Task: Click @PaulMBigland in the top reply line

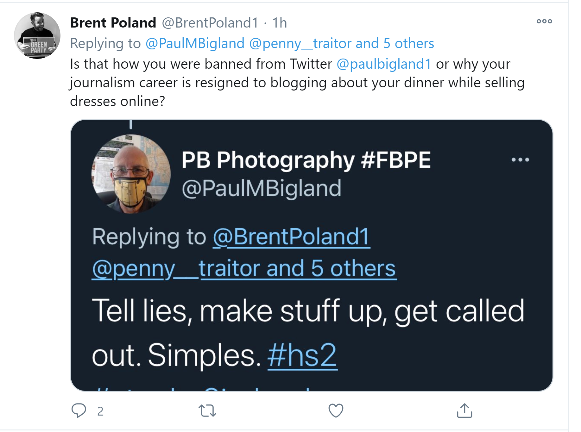Action: (x=195, y=43)
